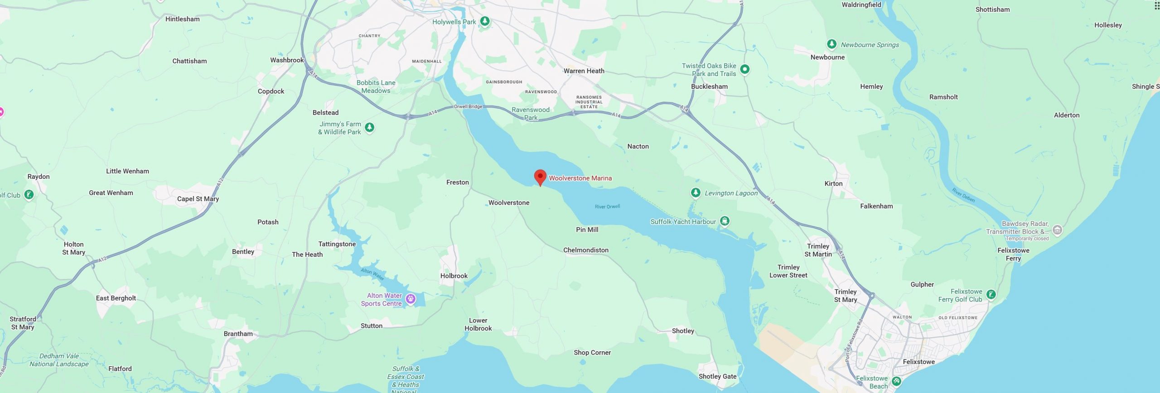Viewport: 1160px width, 393px height.
Task: Select the Holywells Park tree icon
Action: 485,21
